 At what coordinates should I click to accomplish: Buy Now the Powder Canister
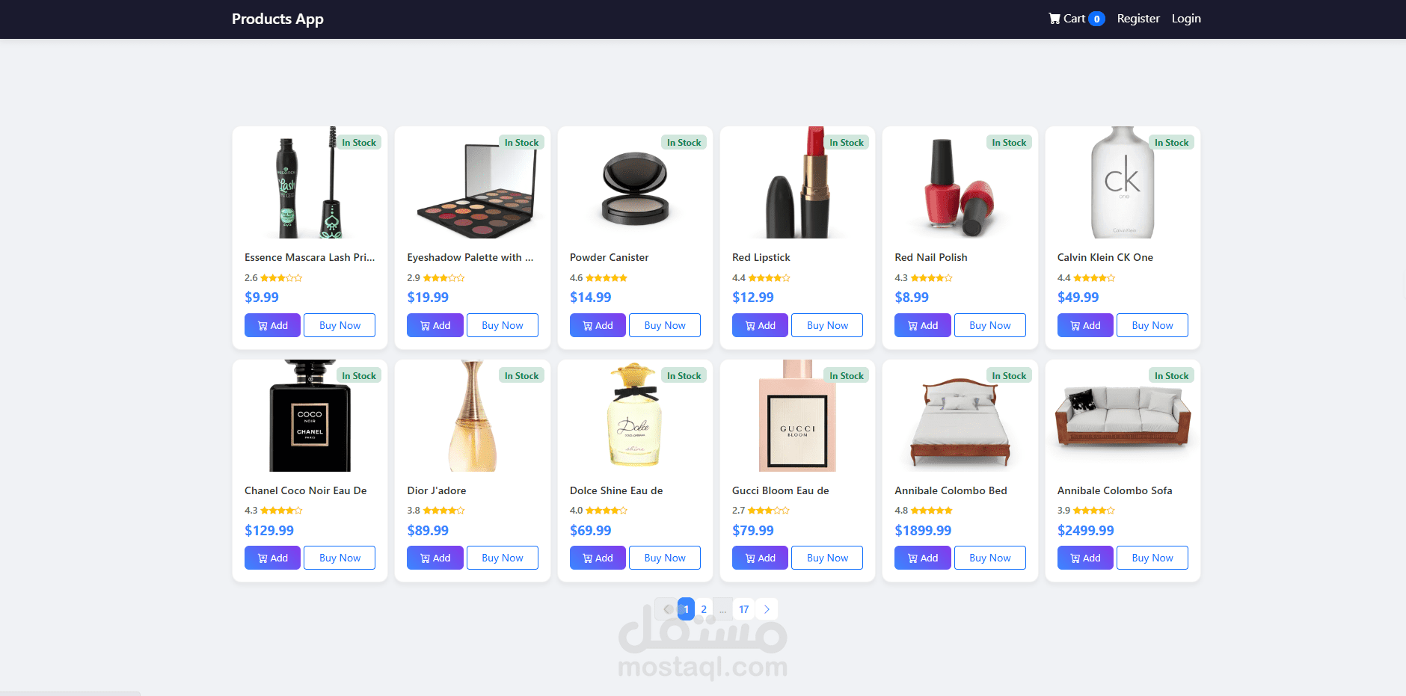click(665, 325)
